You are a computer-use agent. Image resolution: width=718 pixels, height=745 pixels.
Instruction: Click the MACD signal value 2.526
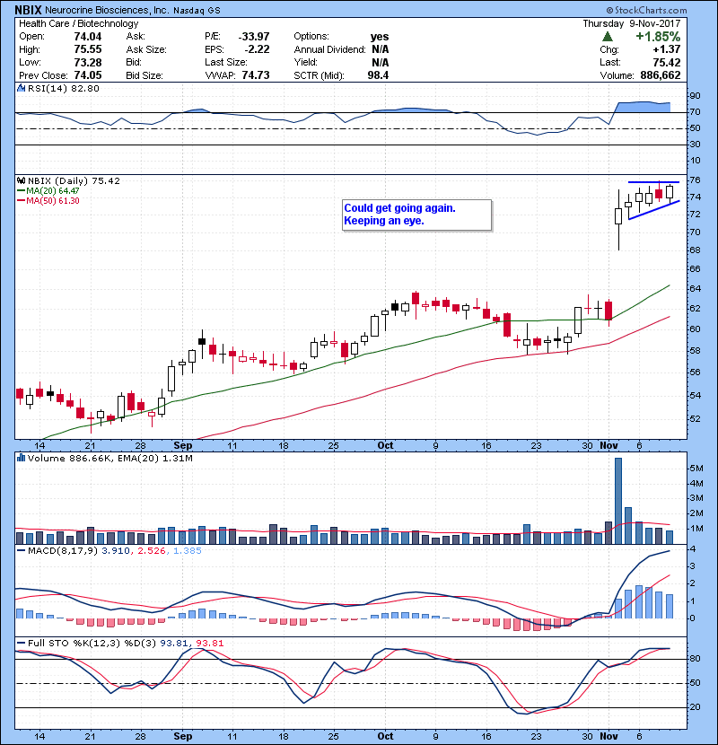(x=152, y=551)
